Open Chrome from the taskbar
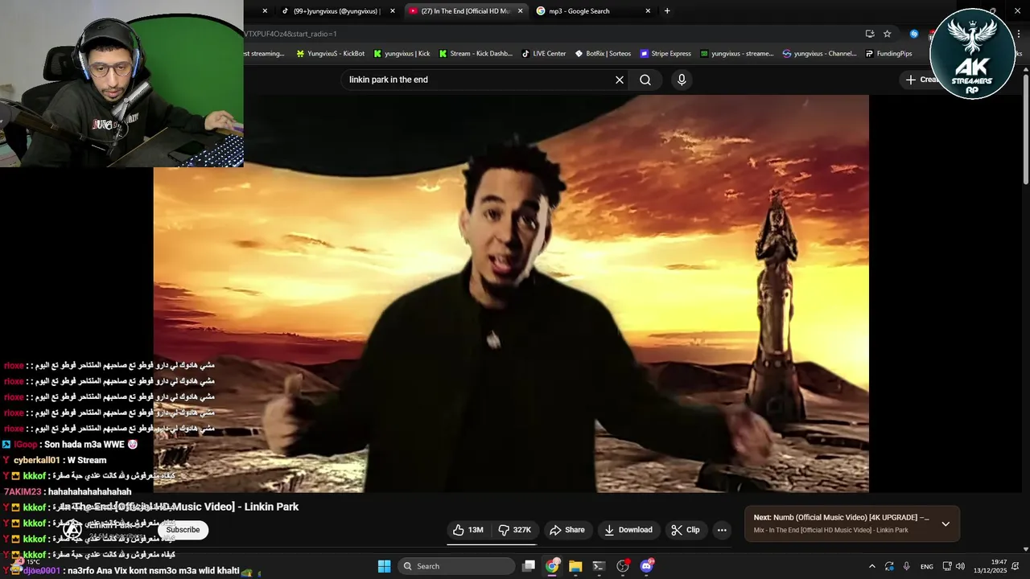The width and height of the screenshot is (1030, 579). click(552, 566)
